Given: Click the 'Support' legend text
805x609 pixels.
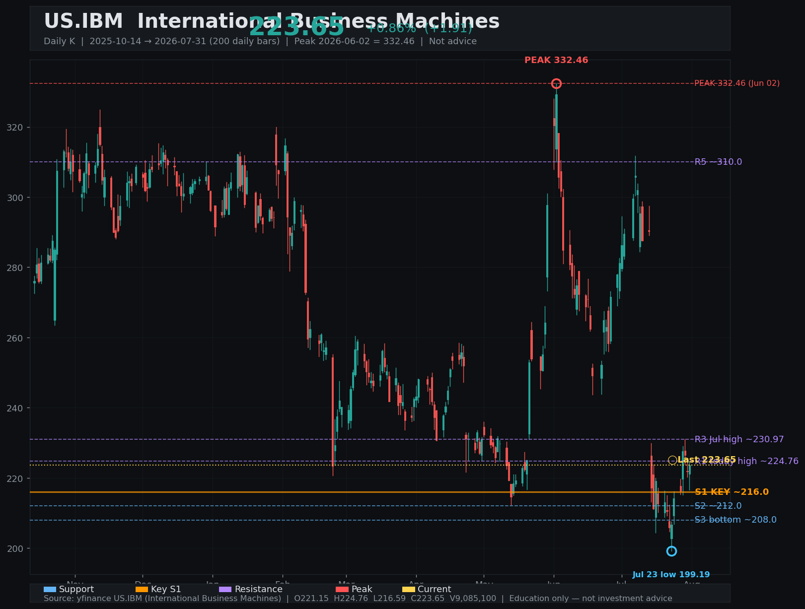Looking at the screenshot, I should [76, 589].
